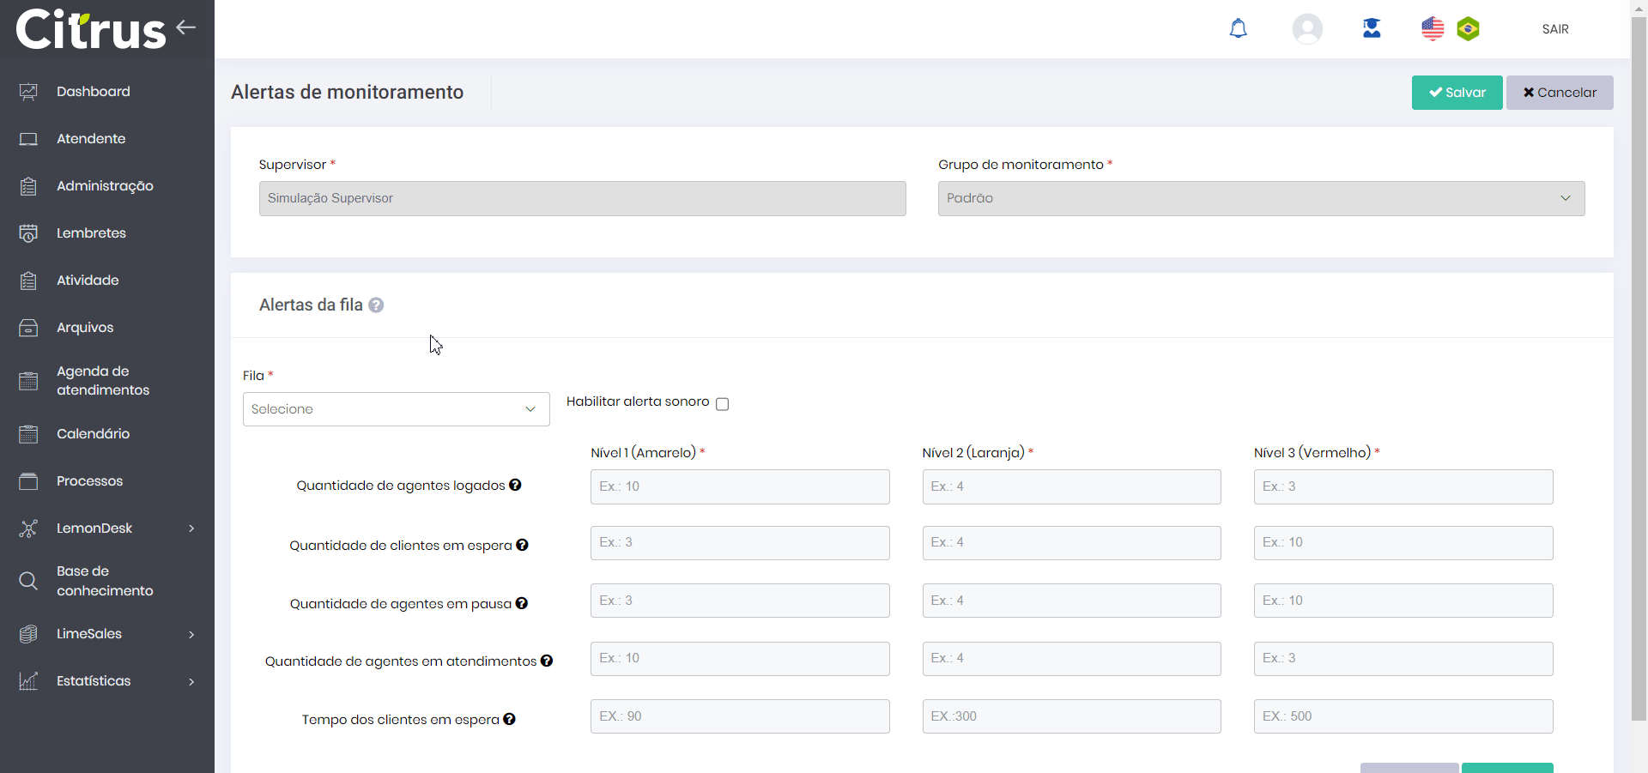Switch language with the Brazil flag
This screenshot has width=1648, height=773.
click(x=1469, y=29)
